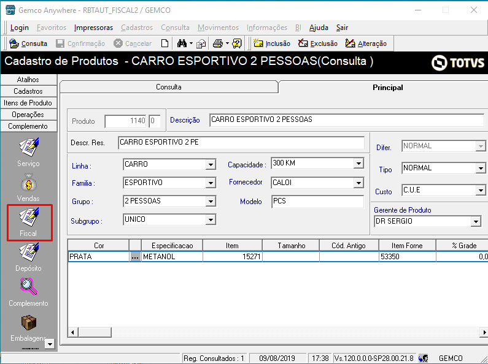The height and width of the screenshot is (364, 488).
Task: Click the METANOL cell
Action: tap(172, 257)
